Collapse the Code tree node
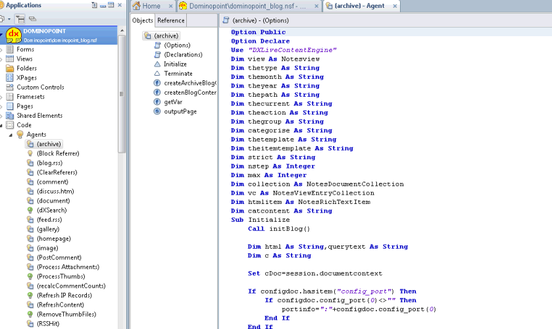Screen dimensions: 552x329 (x=1, y=126)
